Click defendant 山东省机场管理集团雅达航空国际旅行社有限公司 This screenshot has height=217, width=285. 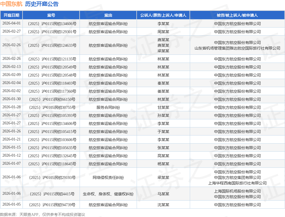pos(237,48)
